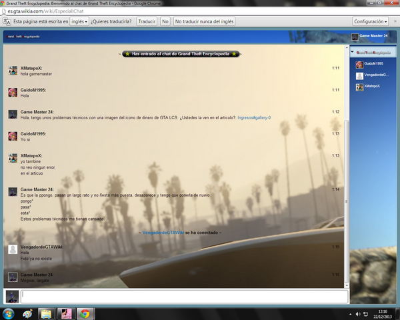Click No traducir nunca del inglés
This screenshot has width=400, height=320.
pyautogui.click(x=204, y=22)
